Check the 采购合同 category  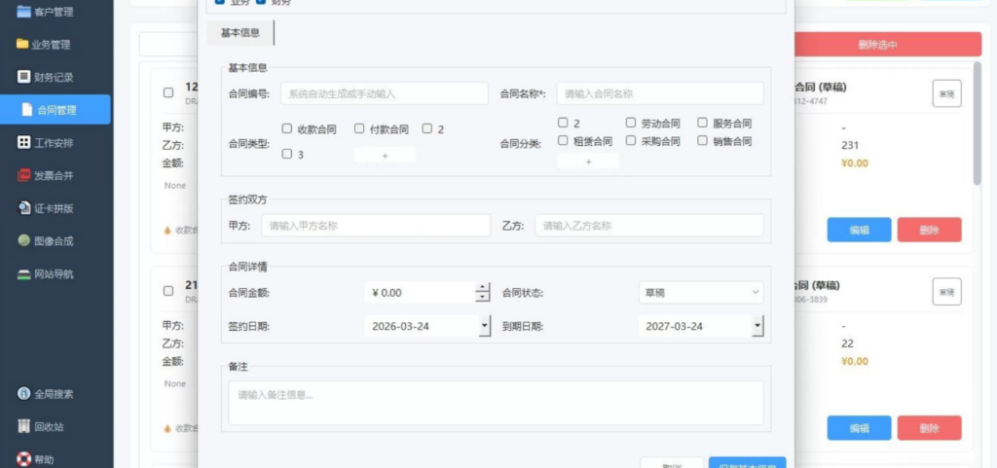[631, 140]
